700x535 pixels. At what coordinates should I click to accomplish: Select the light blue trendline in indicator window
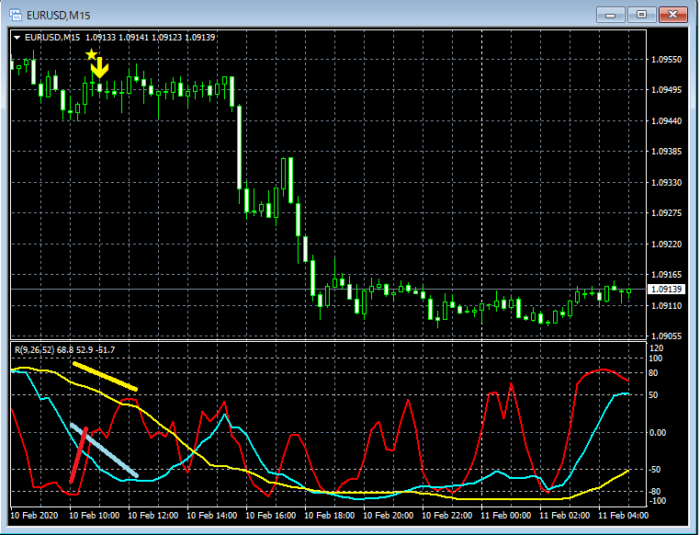tap(104, 450)
